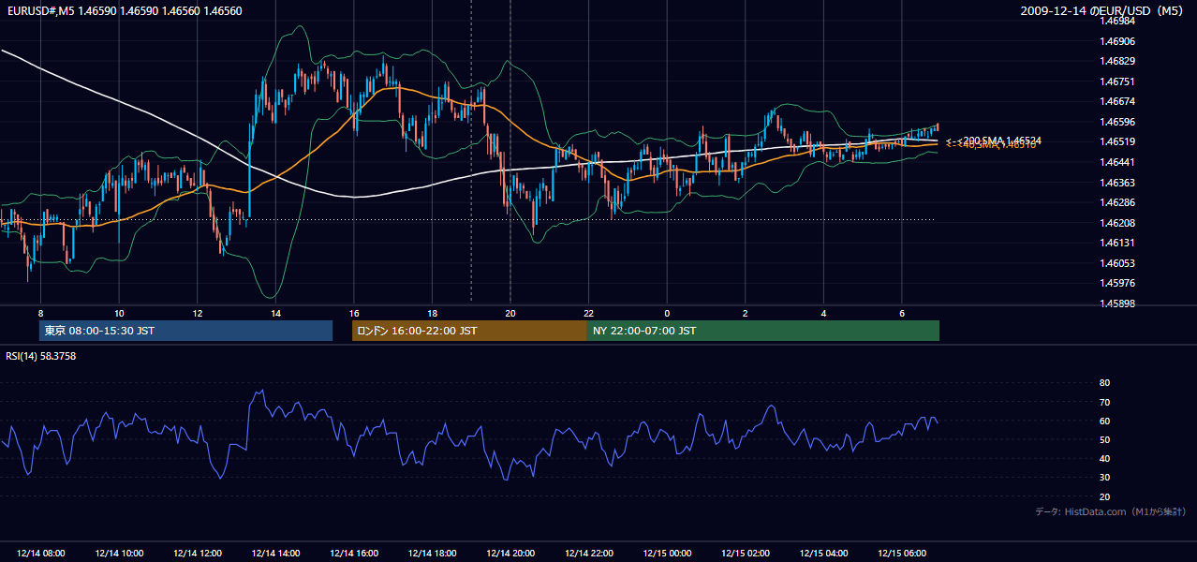This screenshot has height=562, width=1197.
Task: Click RSI scale level 50
Action: click(1104, 439)
